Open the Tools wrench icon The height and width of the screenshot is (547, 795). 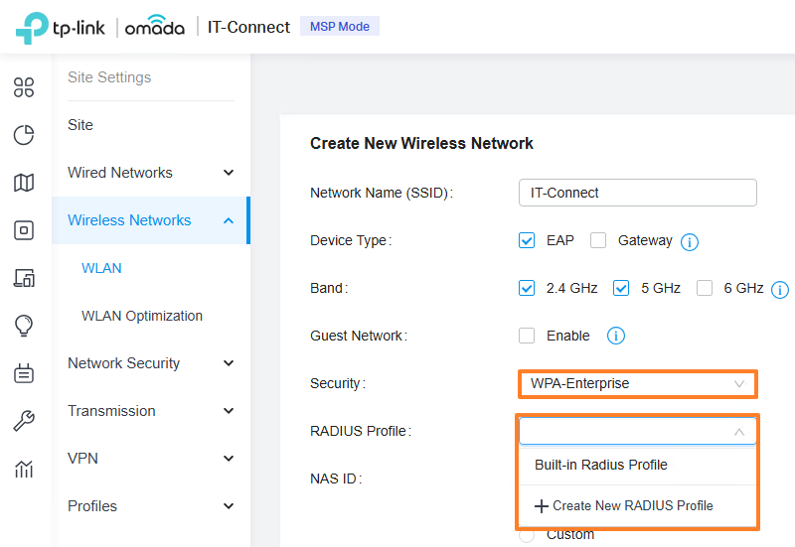coord(24,421)
